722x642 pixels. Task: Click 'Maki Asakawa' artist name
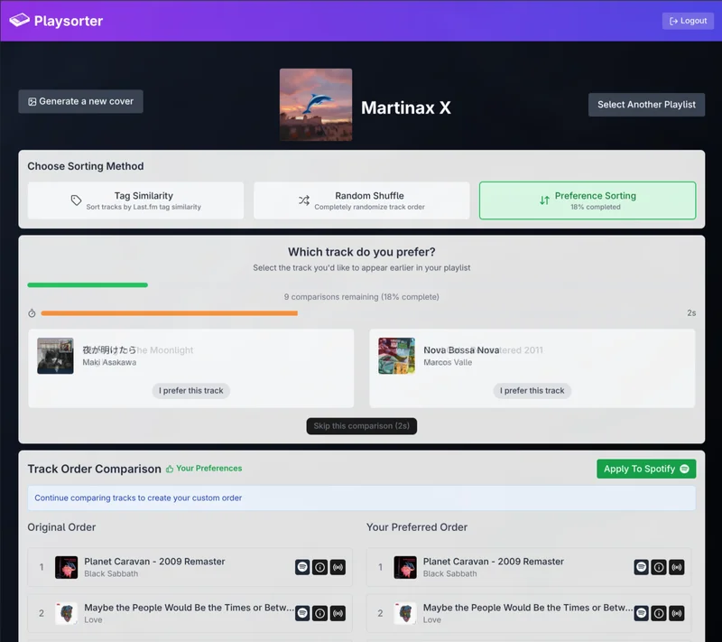tap(109, 362)
